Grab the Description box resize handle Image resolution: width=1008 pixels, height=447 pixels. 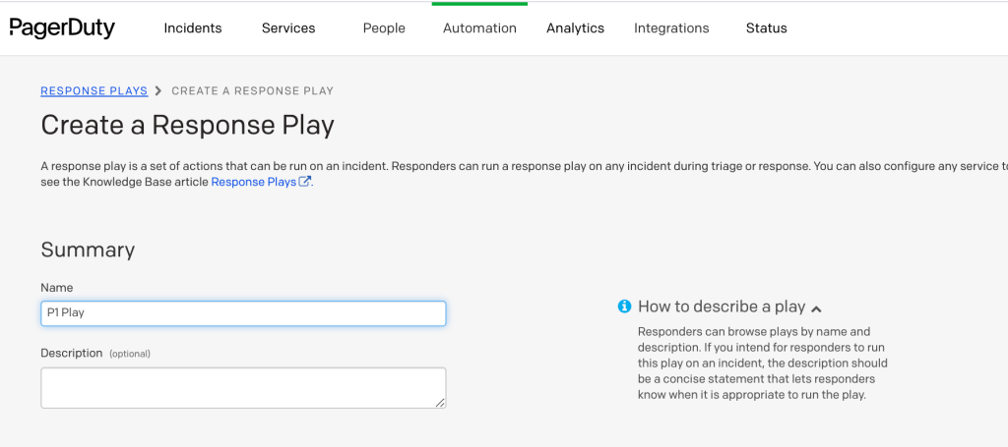[440, 402]
